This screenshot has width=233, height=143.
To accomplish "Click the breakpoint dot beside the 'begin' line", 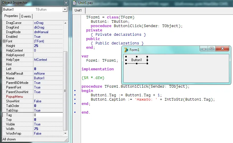I will 75,91.
